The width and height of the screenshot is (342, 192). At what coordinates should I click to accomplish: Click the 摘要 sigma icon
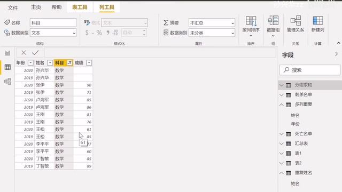pyautogui.click(x=166, y=22)
